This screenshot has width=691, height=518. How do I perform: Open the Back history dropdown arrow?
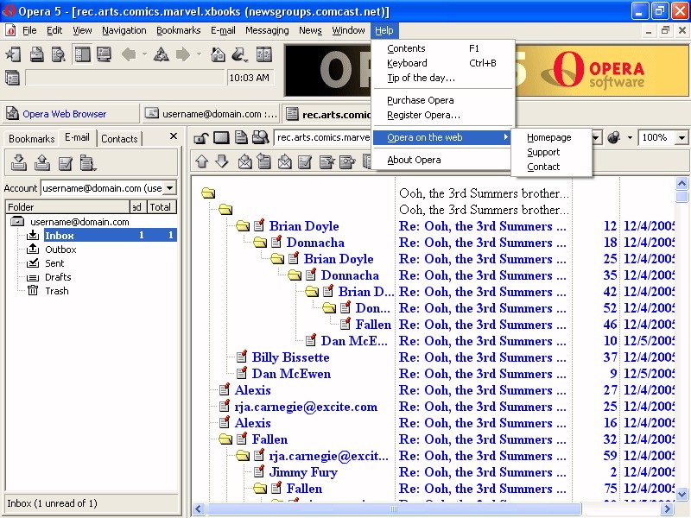(x=144, y=54)
